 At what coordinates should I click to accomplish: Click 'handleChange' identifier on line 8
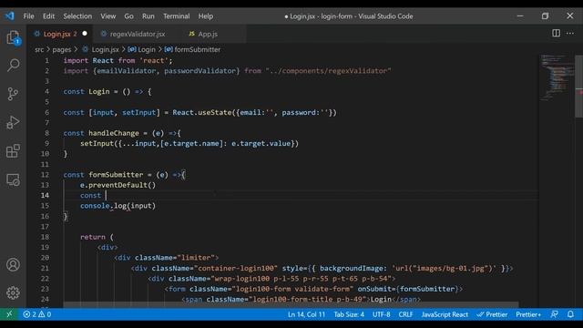coord(114,133)
